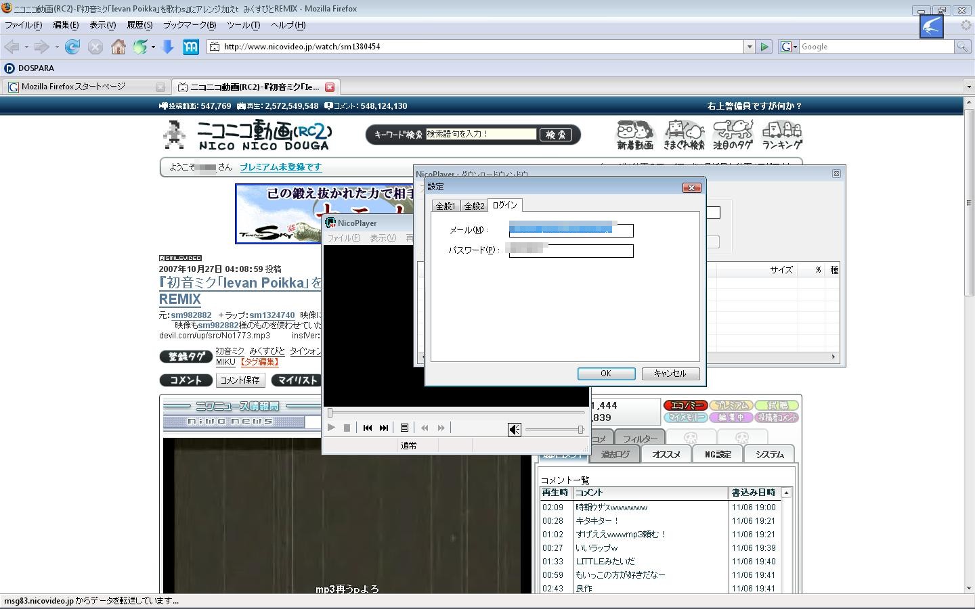Click the blue square M toolbar icon
This screenshot has height=609, width=975.
[x=191, y=47]
